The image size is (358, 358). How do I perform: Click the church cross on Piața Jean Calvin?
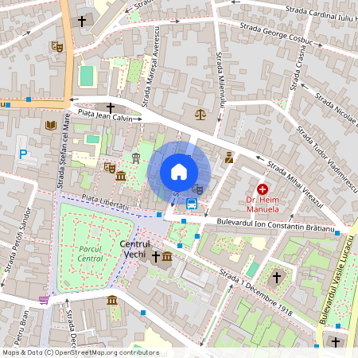(111, 108)
